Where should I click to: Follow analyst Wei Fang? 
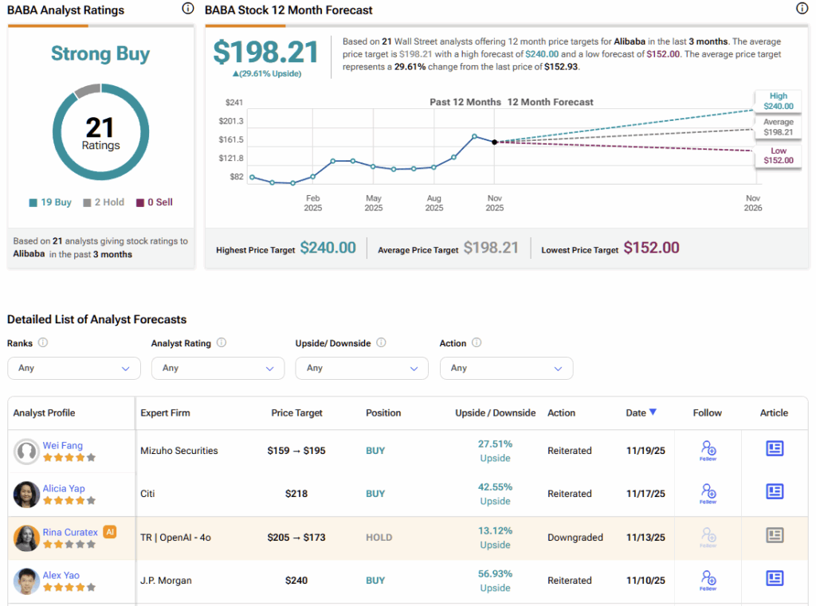pos(708,451)
